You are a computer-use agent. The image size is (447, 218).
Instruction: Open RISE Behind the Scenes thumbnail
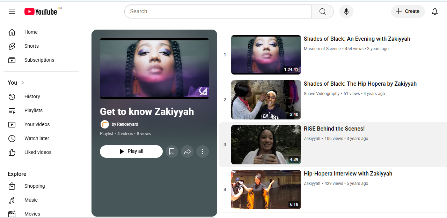[266, 145]
